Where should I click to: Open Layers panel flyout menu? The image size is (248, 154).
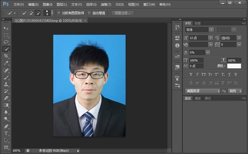pos(244,98)
